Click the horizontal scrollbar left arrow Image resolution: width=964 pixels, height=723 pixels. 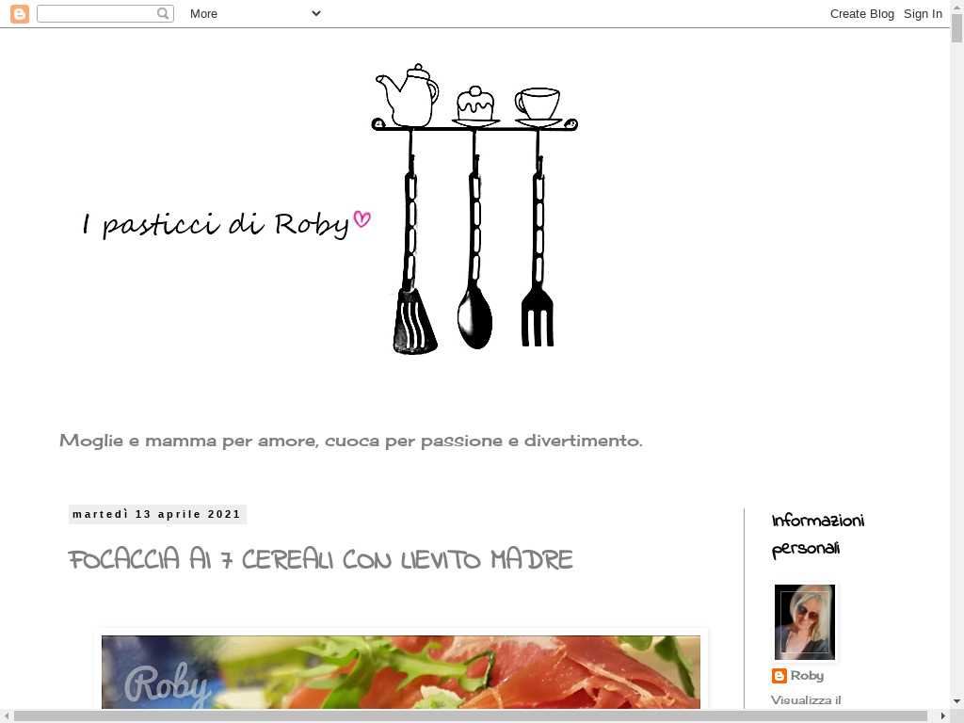tap(7, 716)
